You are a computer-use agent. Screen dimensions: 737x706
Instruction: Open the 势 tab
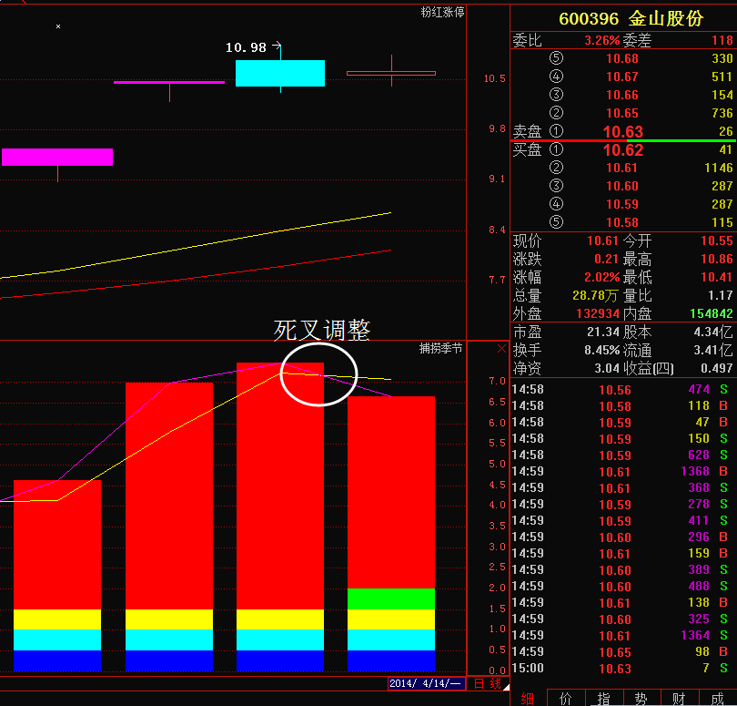[641, 699]
